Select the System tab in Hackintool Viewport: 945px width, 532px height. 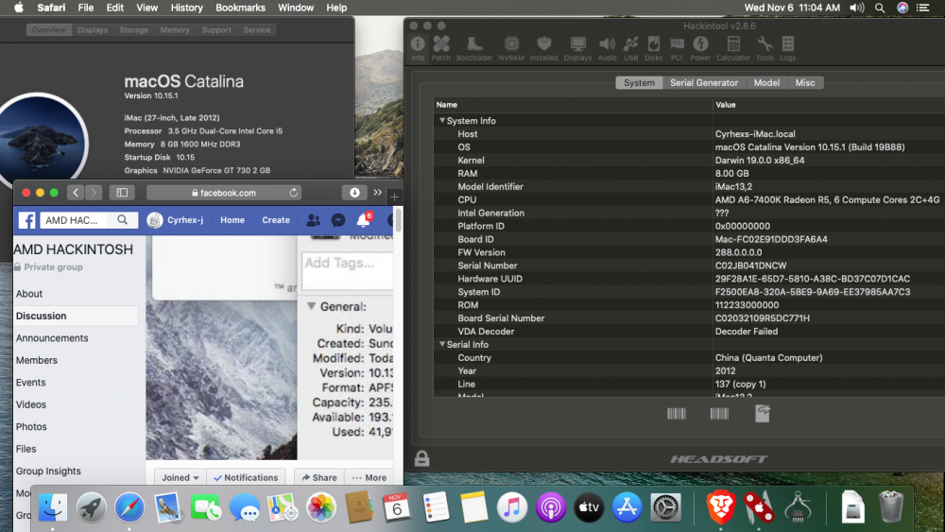click(x=639, y=82)
